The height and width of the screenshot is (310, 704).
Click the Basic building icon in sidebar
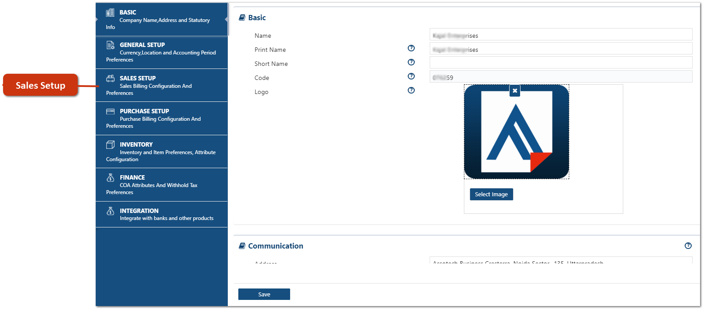click(110, 12)
